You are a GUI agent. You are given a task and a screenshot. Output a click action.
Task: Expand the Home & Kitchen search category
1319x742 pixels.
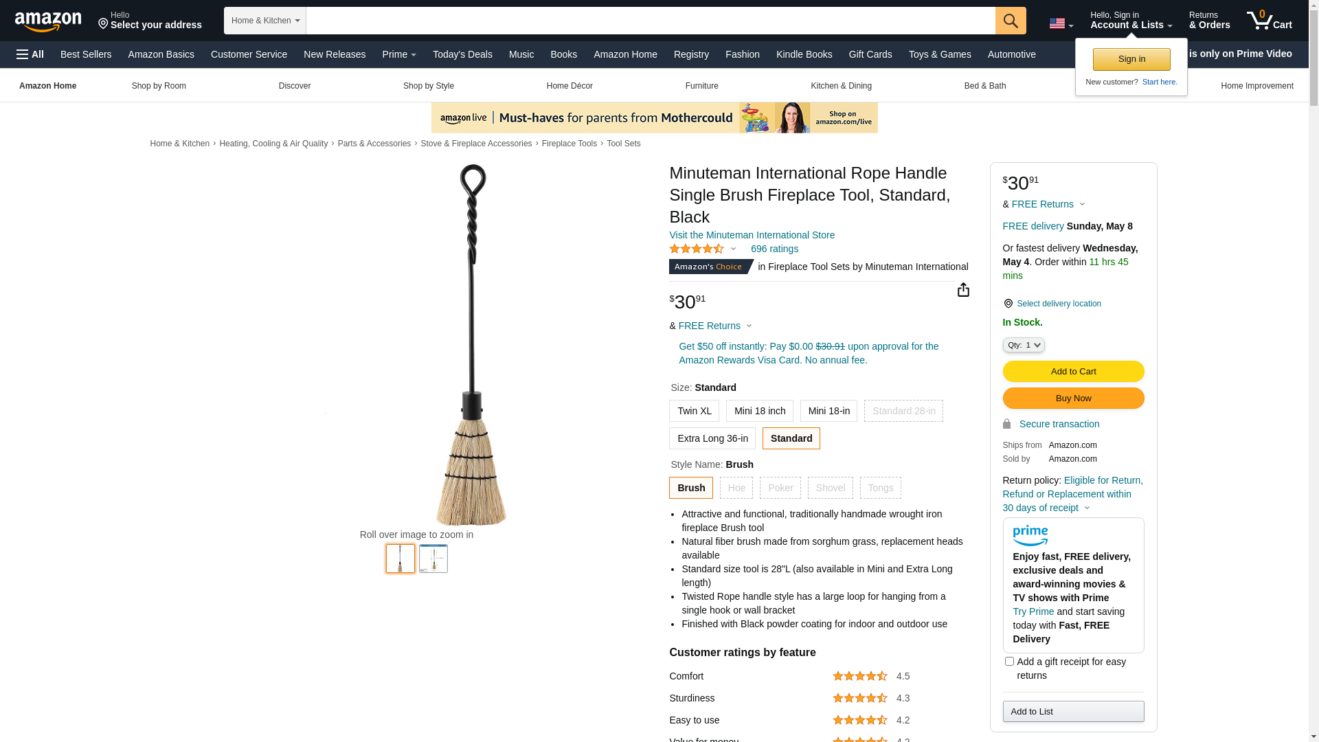tap(265, 21)
